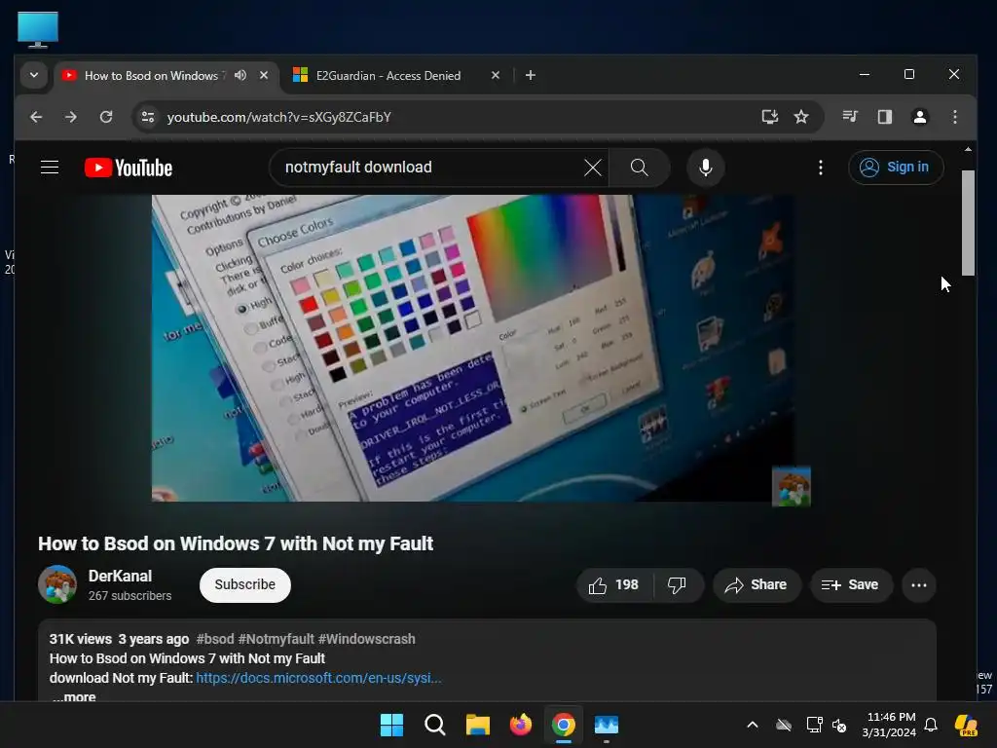View site information icon in address bar
The width and height of the screenshot is (997, 748).
(148, 117)
